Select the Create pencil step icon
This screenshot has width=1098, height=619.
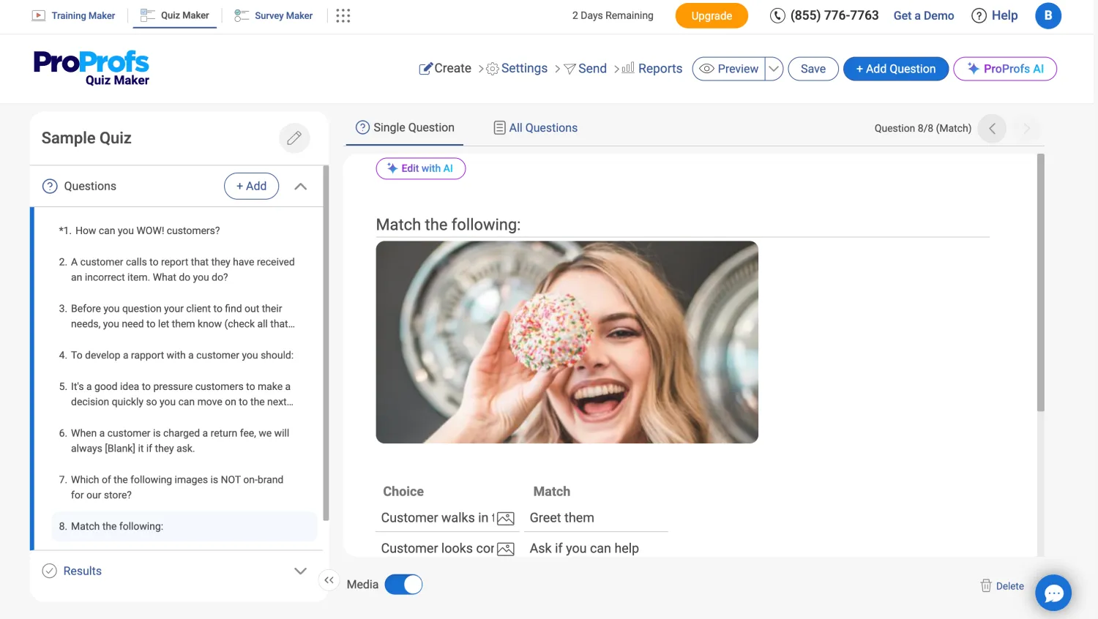[425, 68]
